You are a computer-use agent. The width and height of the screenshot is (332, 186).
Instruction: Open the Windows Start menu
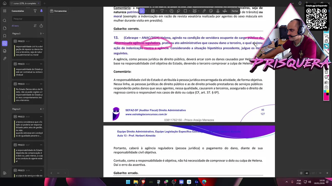(x=128, y=182)
